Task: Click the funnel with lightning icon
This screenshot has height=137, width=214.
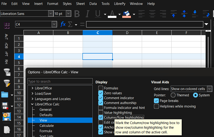Action: point(7,83)
